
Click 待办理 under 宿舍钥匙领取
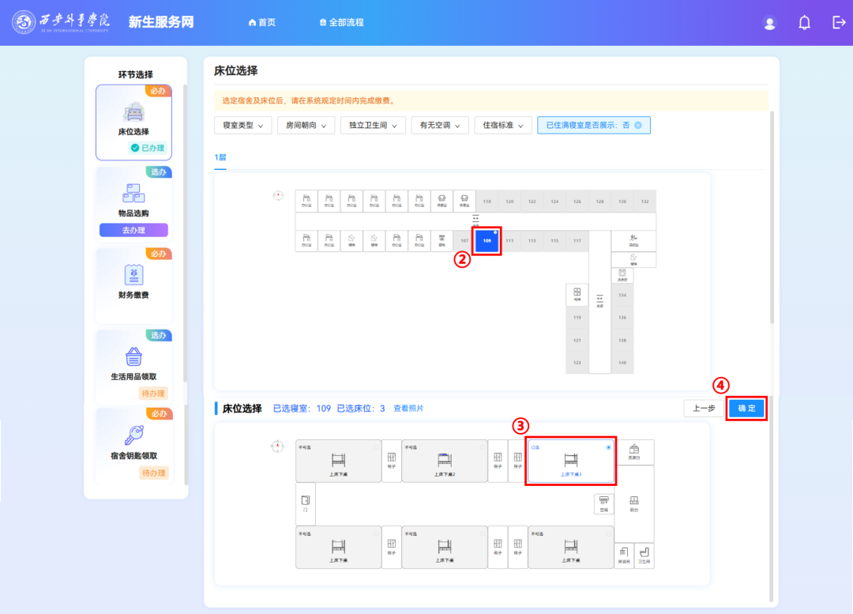(153, 473)
